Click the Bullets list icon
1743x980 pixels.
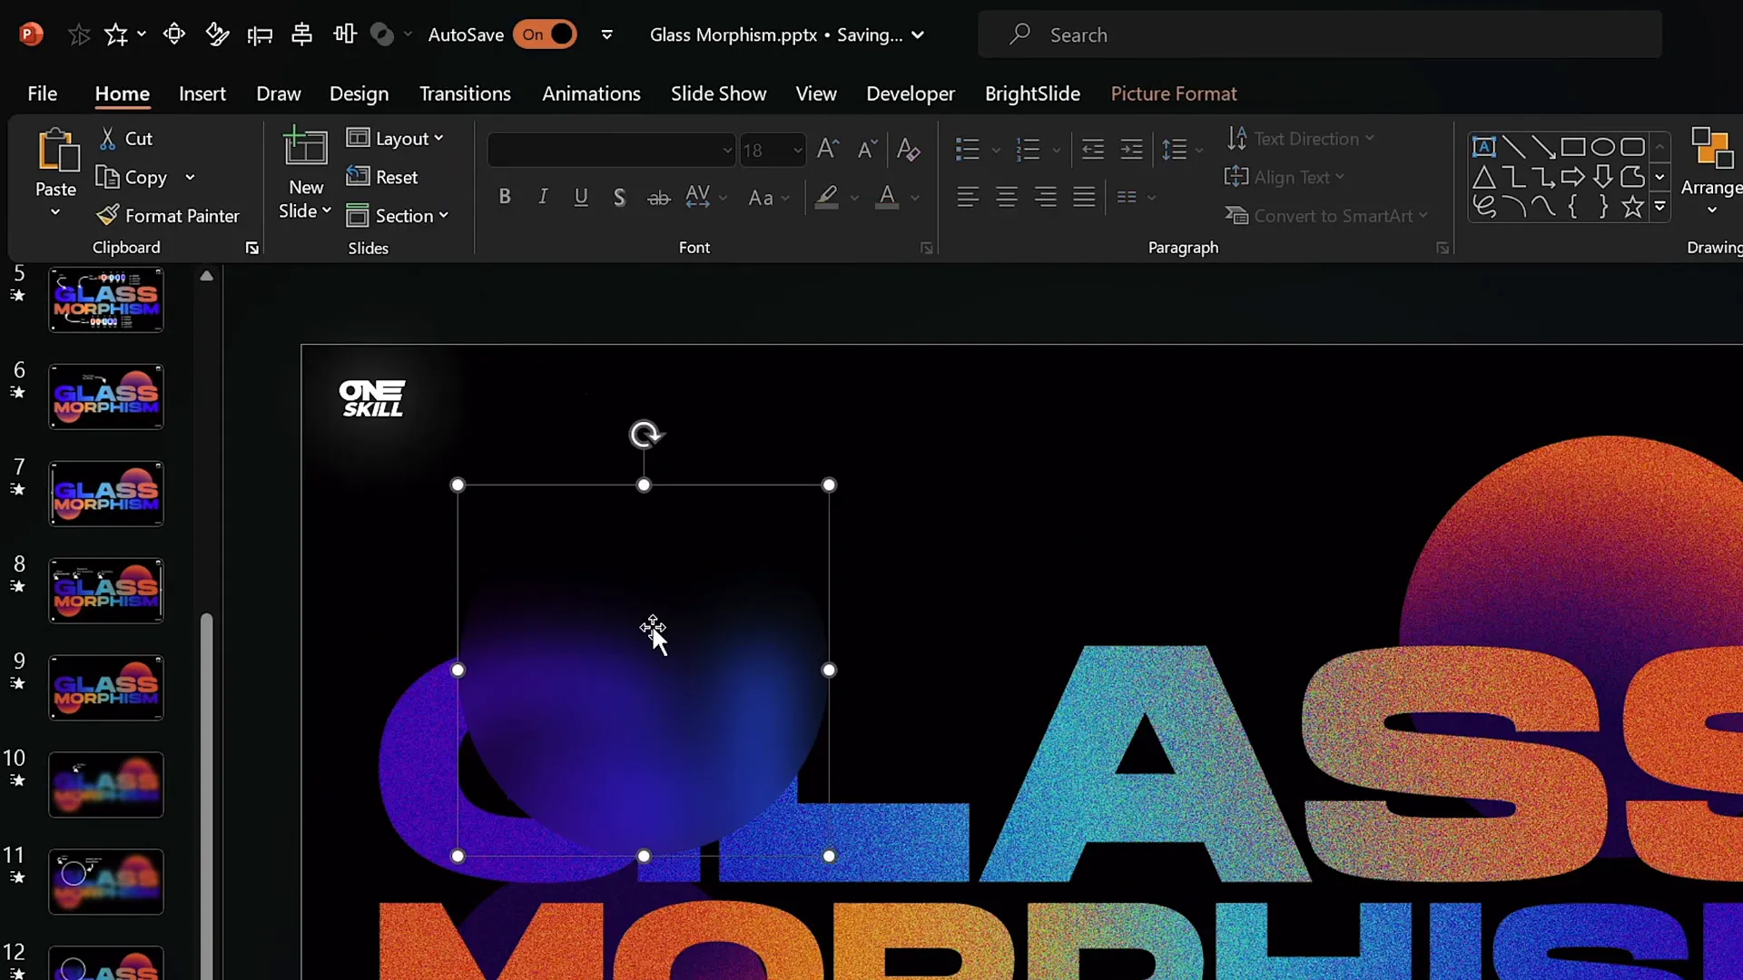[x=968, y=149]
